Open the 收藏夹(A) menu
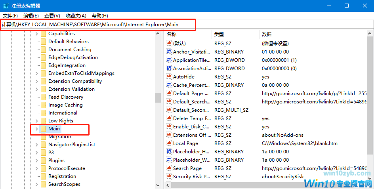This screenshot has height=189, width=374. (76, 16)
